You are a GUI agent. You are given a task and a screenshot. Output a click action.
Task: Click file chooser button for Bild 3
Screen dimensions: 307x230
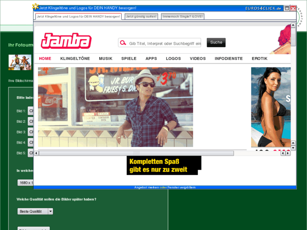[x=30, y=132]
